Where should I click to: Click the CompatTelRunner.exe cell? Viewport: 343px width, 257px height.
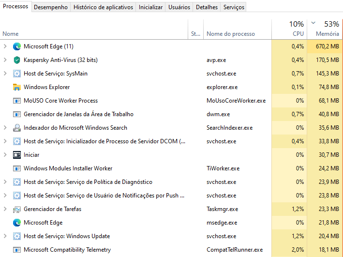coord(235,250)
